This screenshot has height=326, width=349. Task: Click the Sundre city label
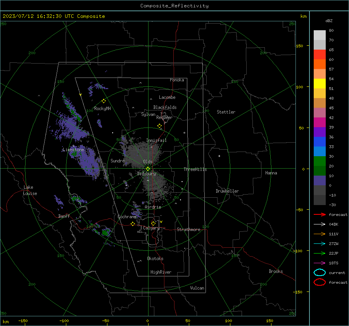(117, 160)
